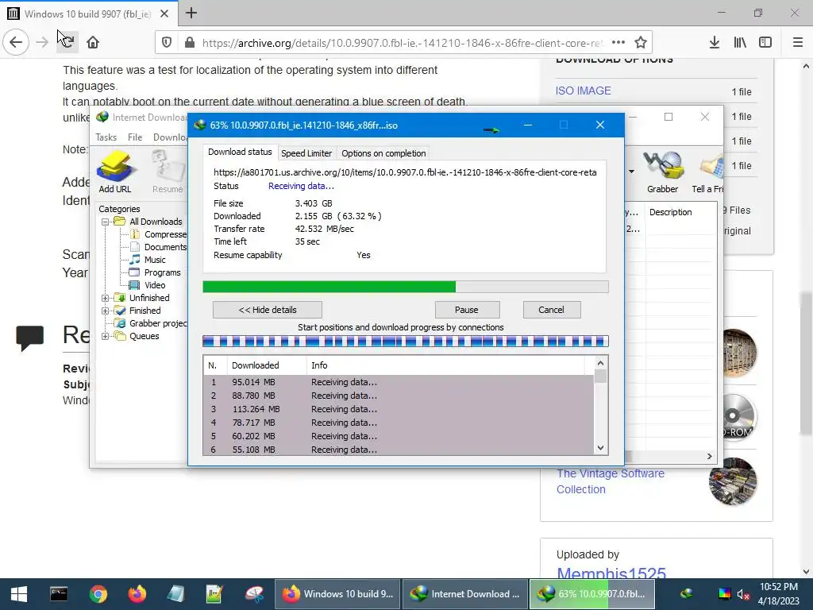
Task: Expand Unfinished category node
Action: 106,298
